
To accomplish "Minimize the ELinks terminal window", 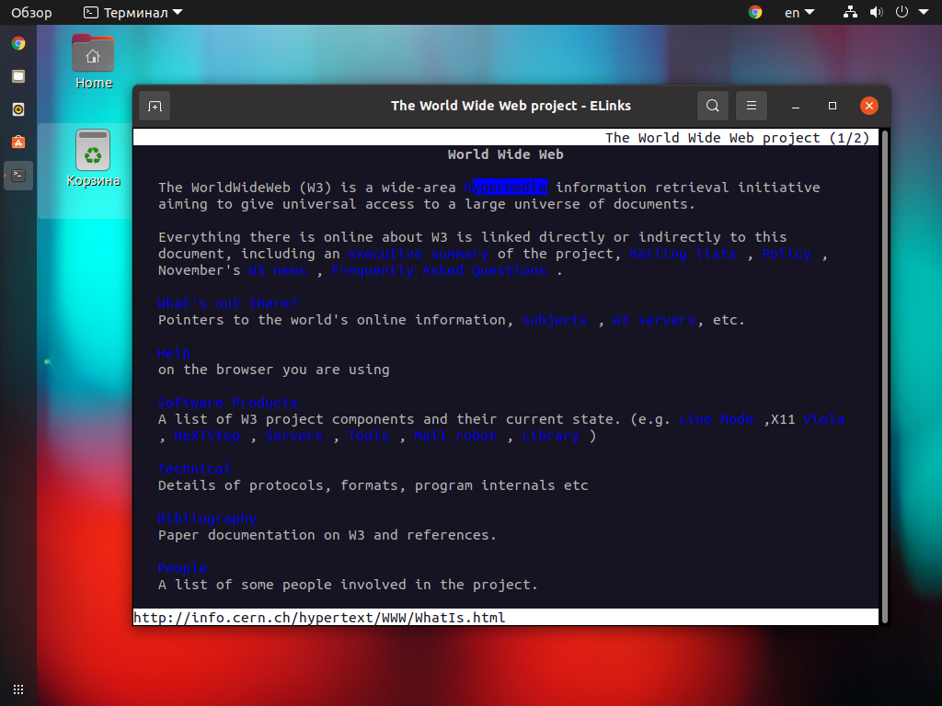I will coord(796,107).
